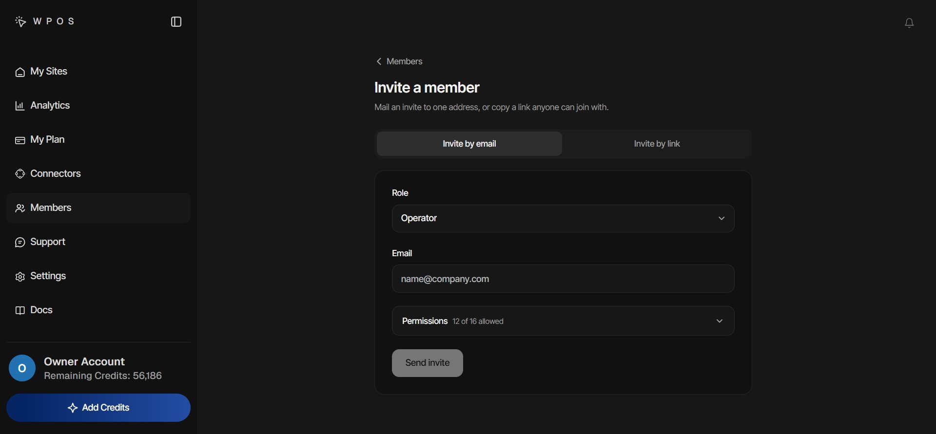Switch to Invite by link tab
936x434 pixels.
(x=657, y=144)
